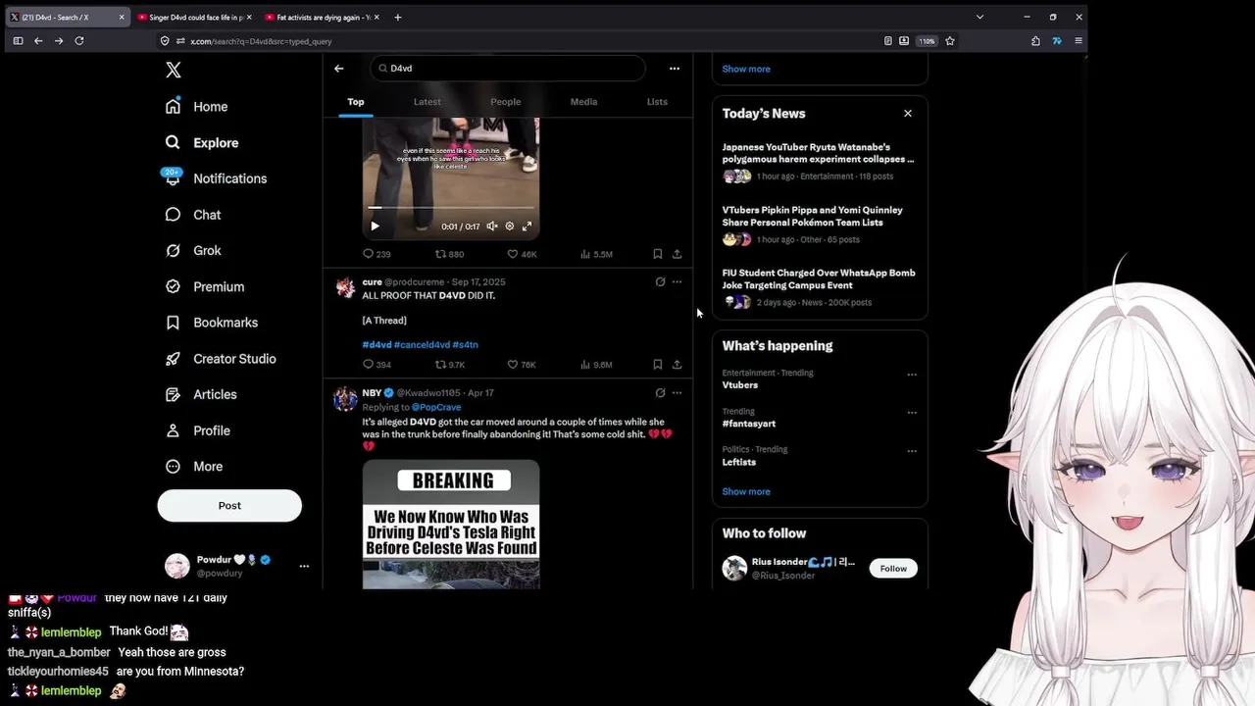
Task: Open the @PopCrave mention link
Action: click(436, 407)
